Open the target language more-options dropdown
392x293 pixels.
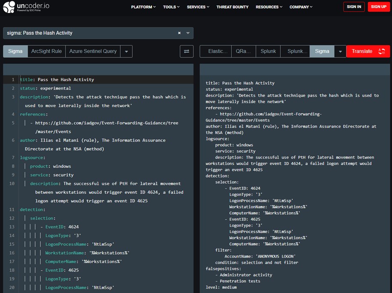point(340,51)
